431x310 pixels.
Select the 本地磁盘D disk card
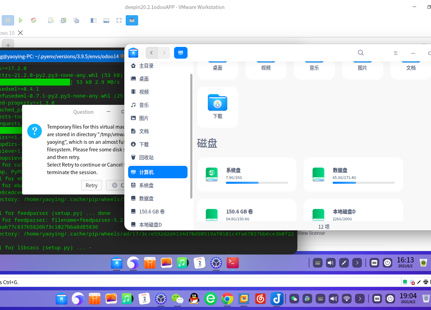point(353,210)
